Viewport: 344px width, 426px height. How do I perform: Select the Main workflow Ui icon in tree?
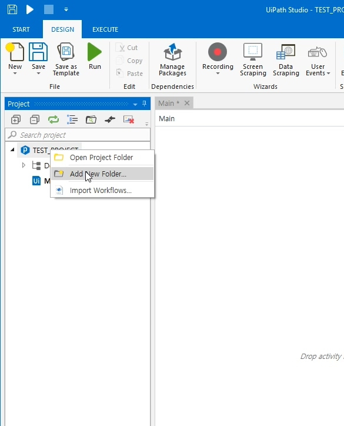(x=36, y=181)
